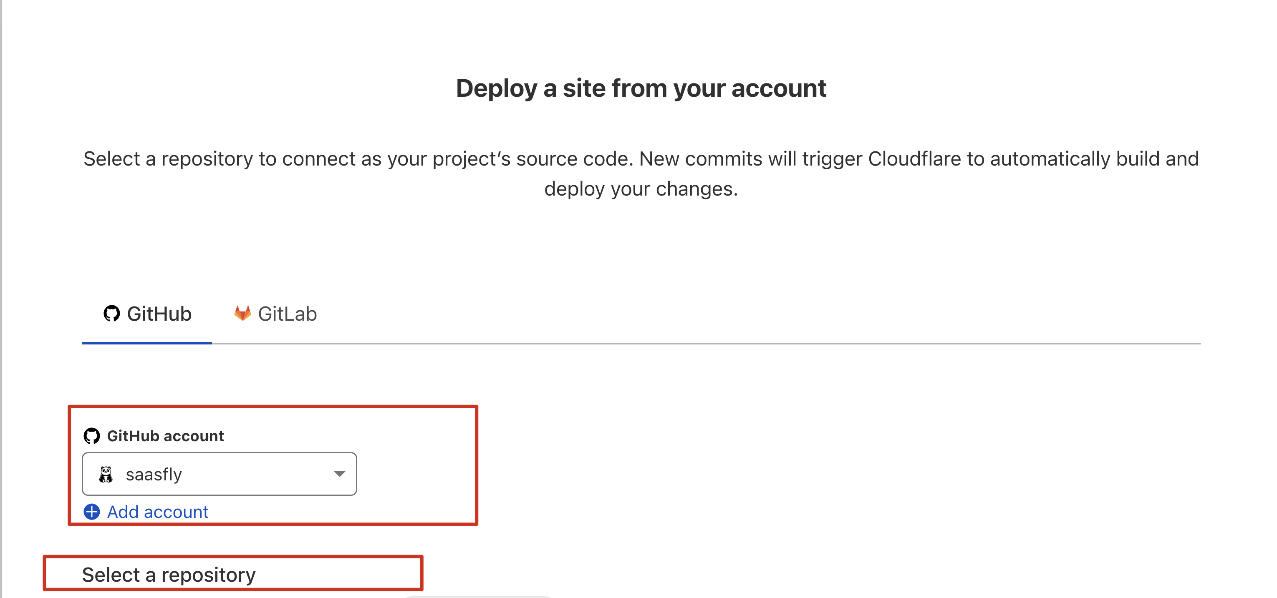
Task: Click the GitHub tab text label
Action: point(159,314)
